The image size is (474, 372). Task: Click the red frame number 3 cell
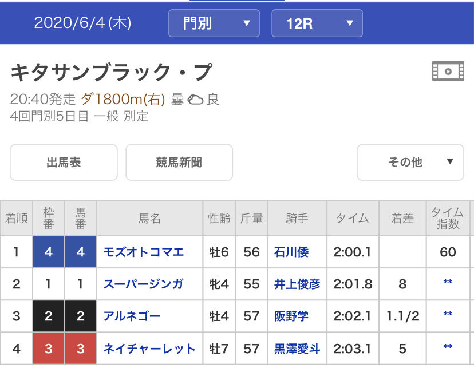pyautogui.click(x=49, y=348)
